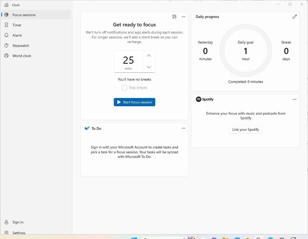This screenshot has height=239, width=308.
Task: Close the Clock window
Action: click(x=302, y=4)
